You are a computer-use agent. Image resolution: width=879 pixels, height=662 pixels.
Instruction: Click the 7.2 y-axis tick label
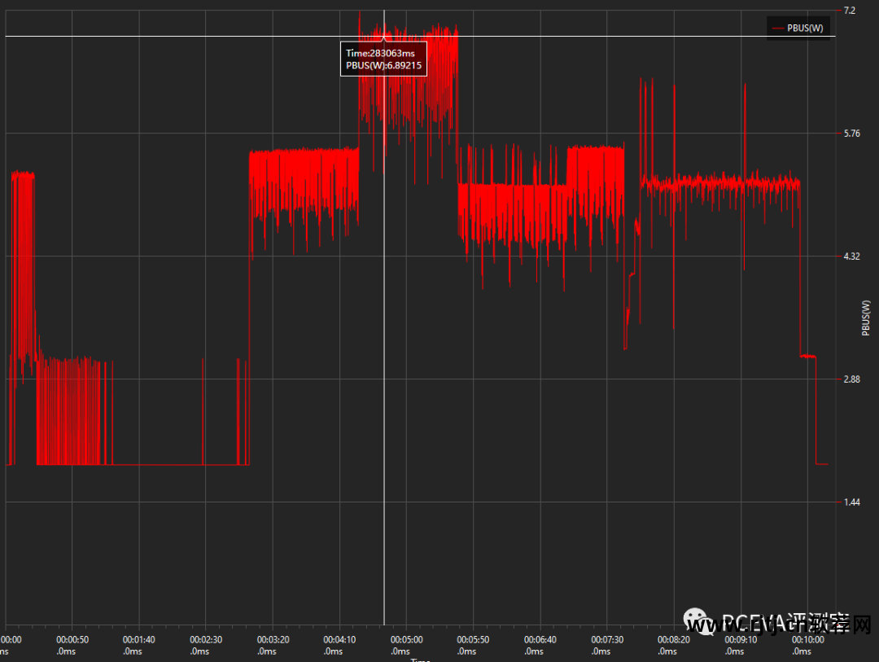(x=850, y=11)
